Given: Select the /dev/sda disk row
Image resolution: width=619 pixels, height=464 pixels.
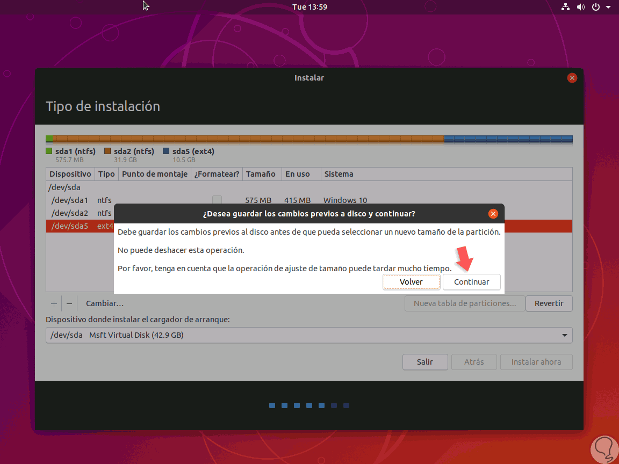Looking at the screenshot, I should pos(309,187).
